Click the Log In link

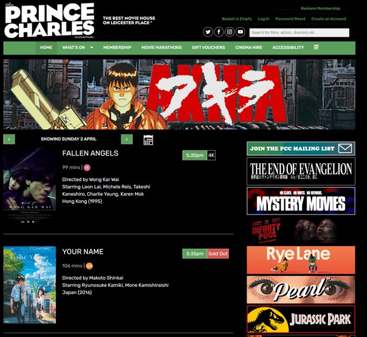[x=263, y=19]
